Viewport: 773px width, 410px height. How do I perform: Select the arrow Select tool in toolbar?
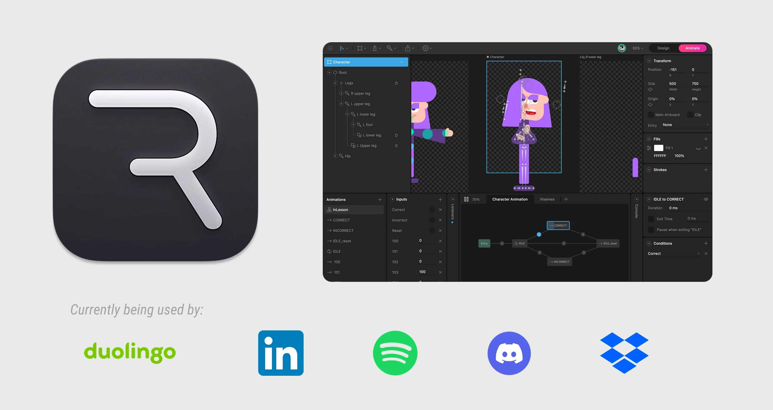pyautogui.click(x=342, y=48)
